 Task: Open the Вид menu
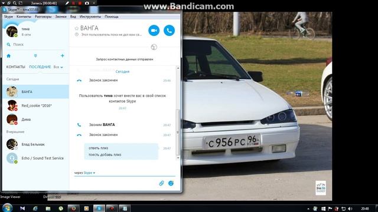(73, 16)
